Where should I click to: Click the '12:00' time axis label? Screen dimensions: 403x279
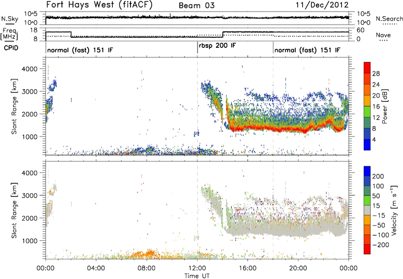[x=197, y=268]
